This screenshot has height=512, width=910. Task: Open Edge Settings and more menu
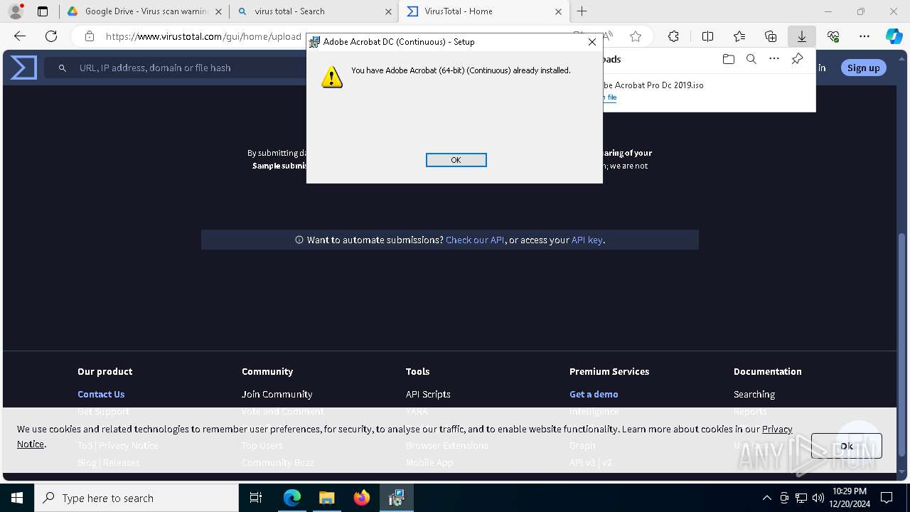click(x=864, y=36)
